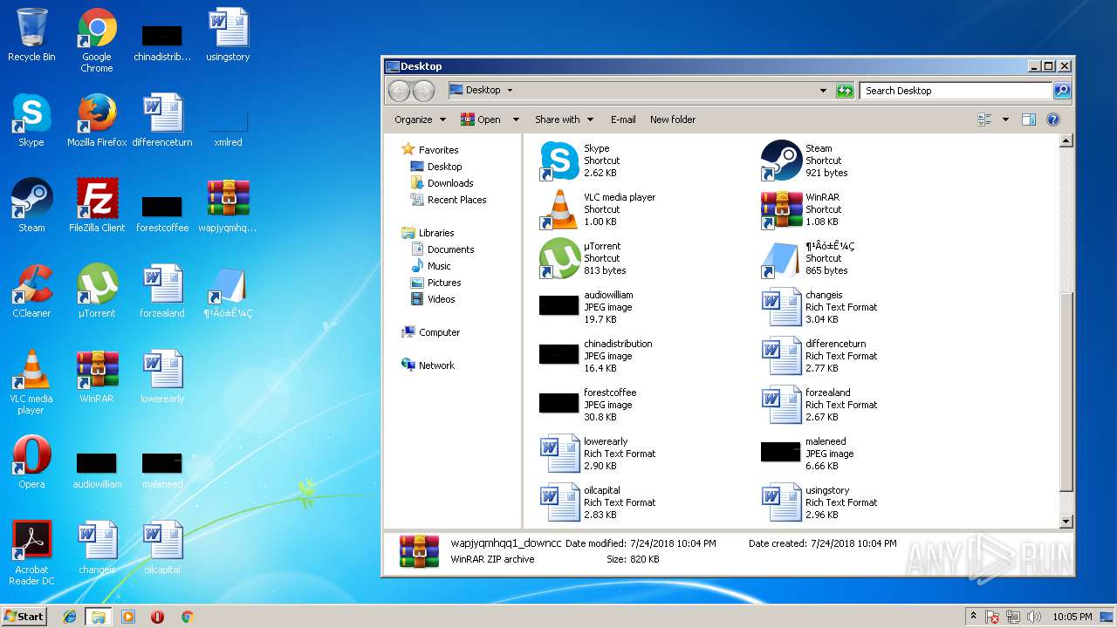Click the Search Desktop input field
Image resolution: width=1117 pixels, height=628 pixels.
(956, 91)
